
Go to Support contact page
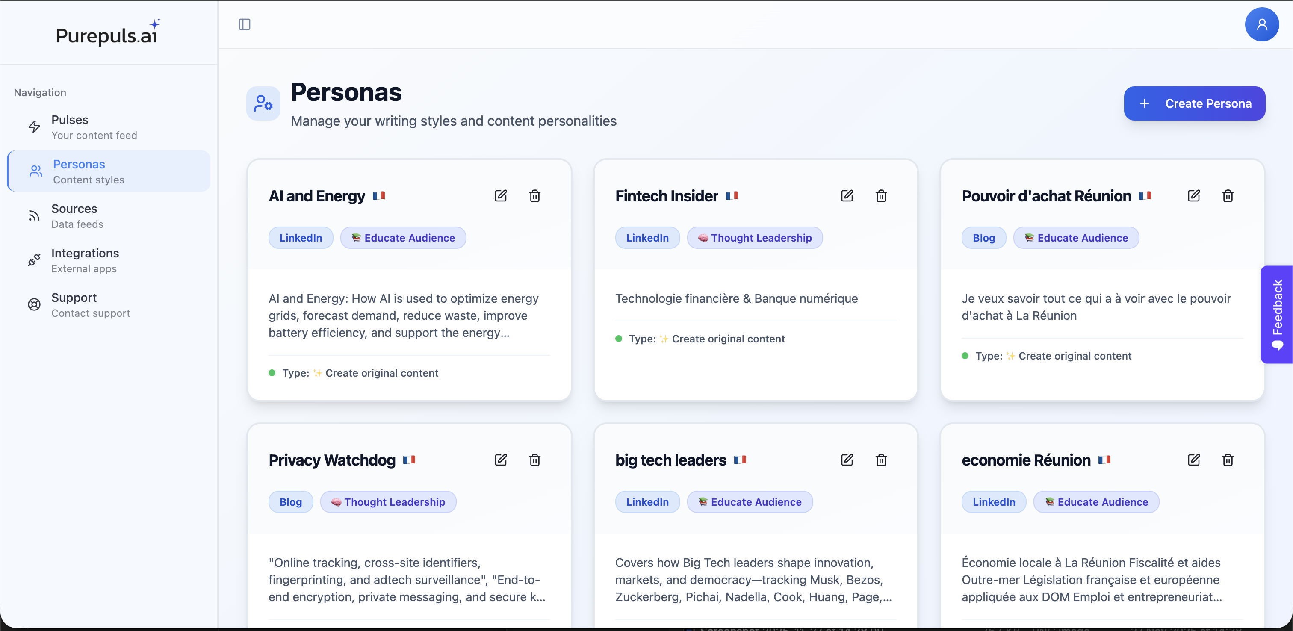(x=74, y=304)
